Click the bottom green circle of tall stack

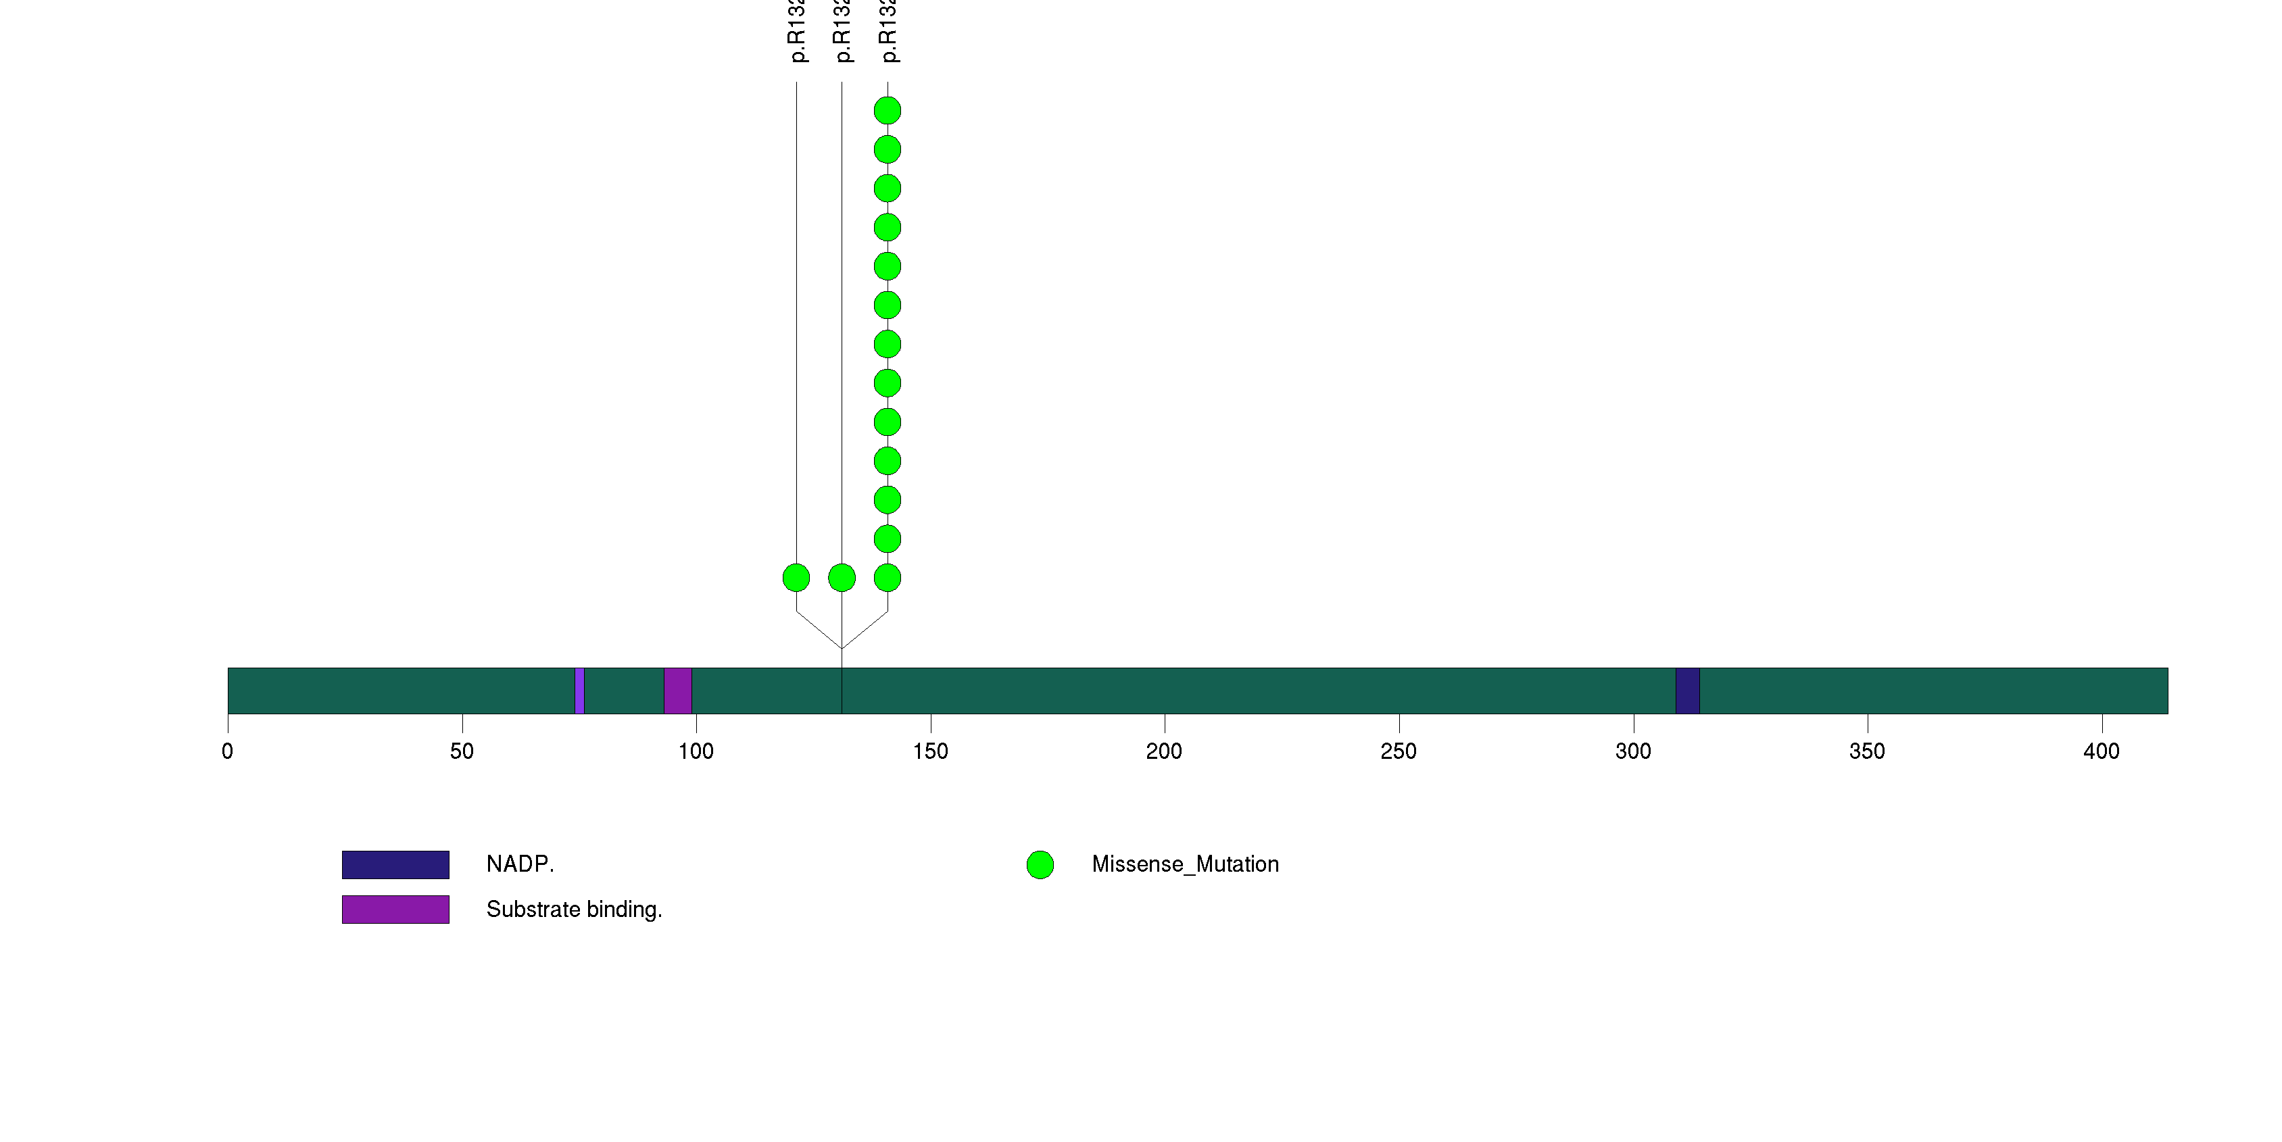pyautogui.click(x=887, y=578)
